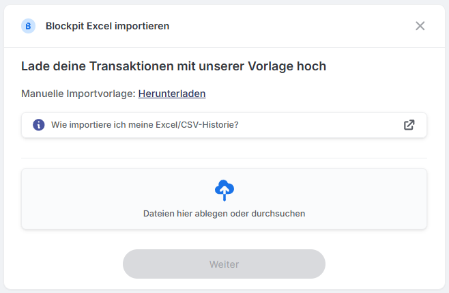This screenshot has width=449, height=293.
Task: Click the word 'importieren' in dialog title
Action: pyautogui.click(x=145, y=26)
